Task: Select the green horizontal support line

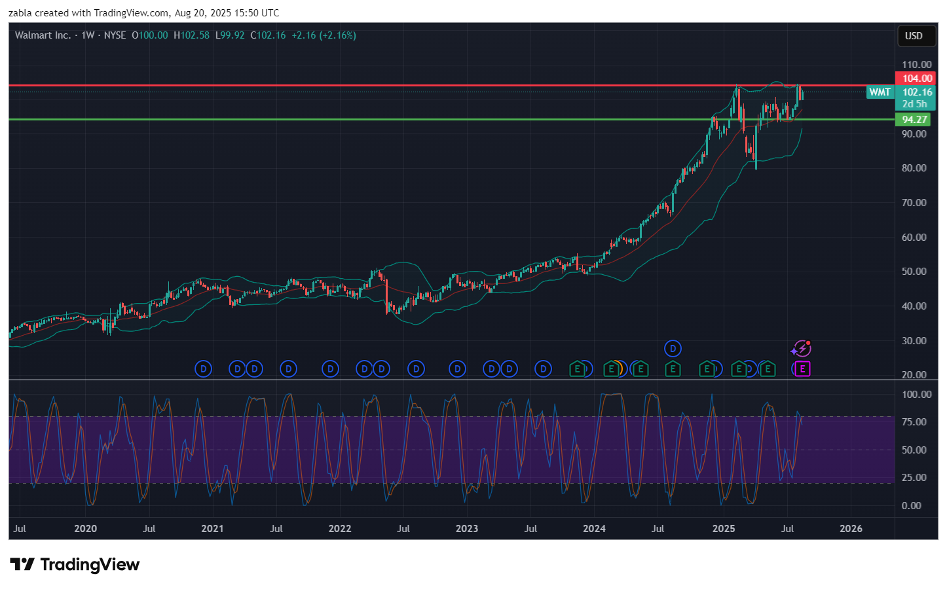Action: point(452,120)
